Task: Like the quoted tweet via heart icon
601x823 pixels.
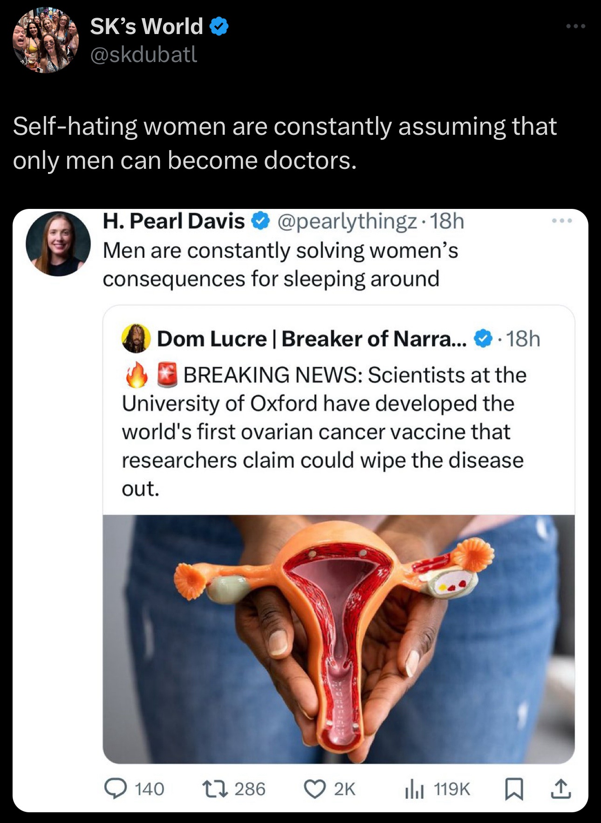Action: [314, 788]
